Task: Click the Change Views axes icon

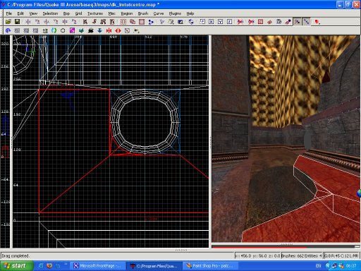Action: tap(162, 22)
